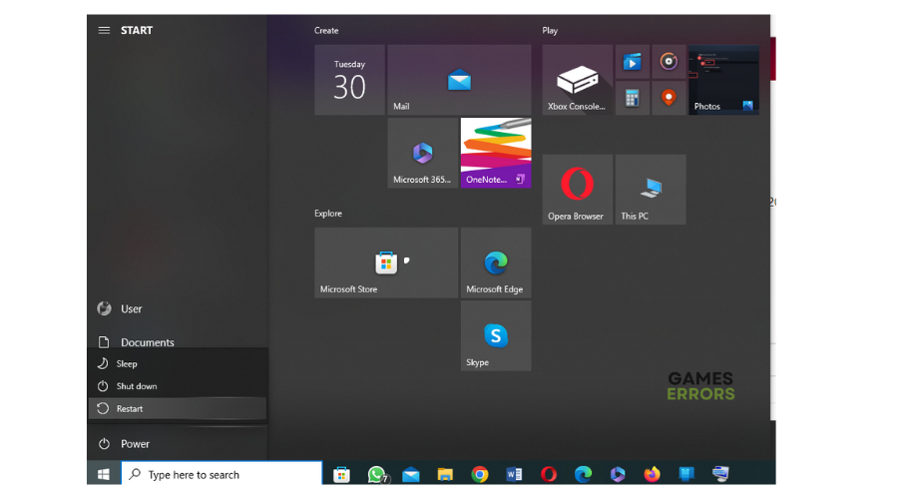Click the Windows Start button
This screenshot has height=499, width=898.
click(x=104, y=474)
